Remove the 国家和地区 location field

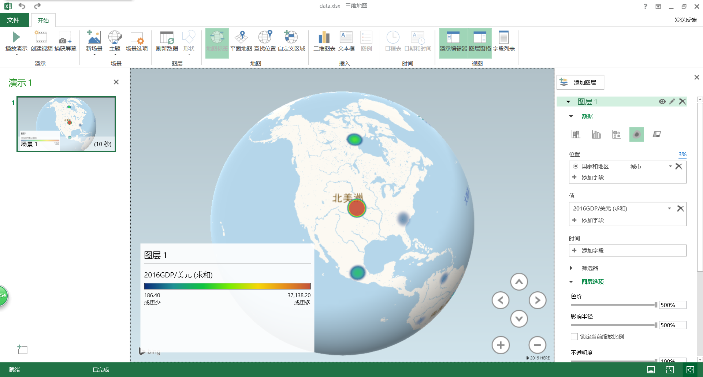[x=679, y=166]
